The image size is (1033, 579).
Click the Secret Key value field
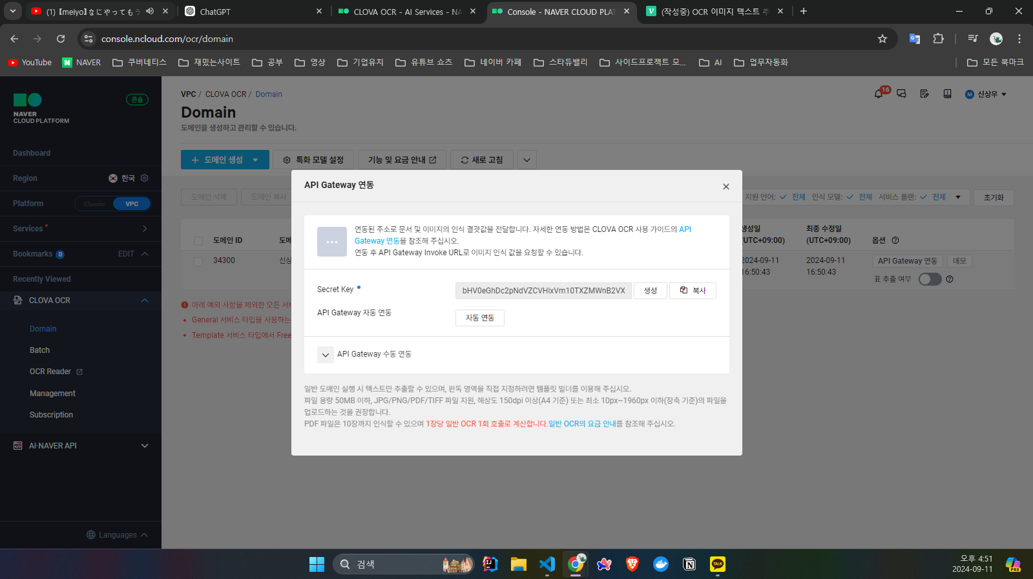point(543,291)
